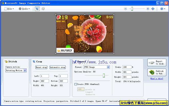Click the Crop panel icon

click(x=34, y=61)
